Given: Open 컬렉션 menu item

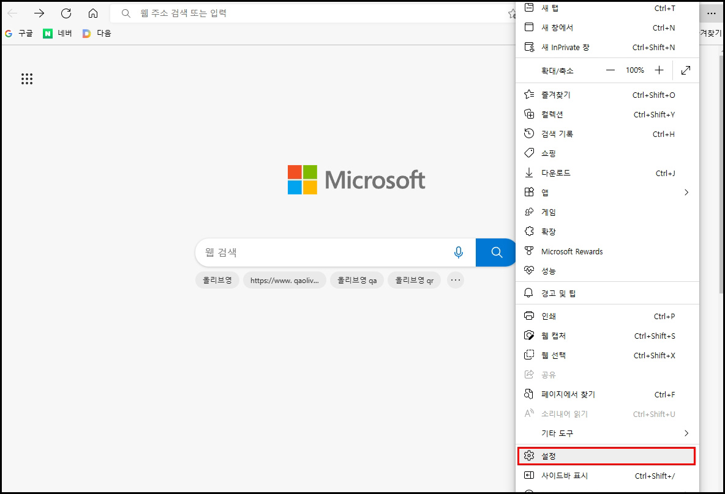Looking at the screenshot, I should tap(607, 114).
